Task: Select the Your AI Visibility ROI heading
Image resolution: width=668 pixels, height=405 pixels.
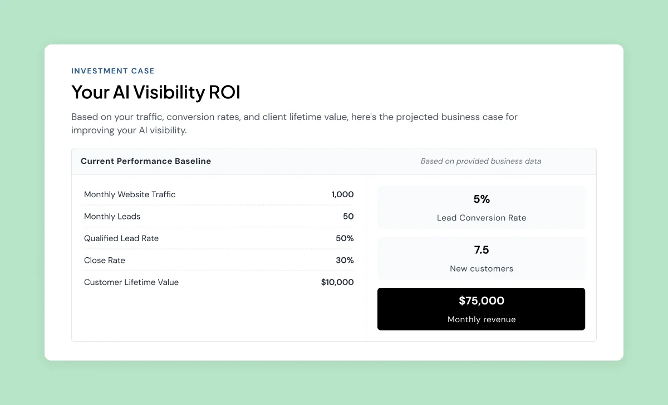Action: click(x=156, y=92)
